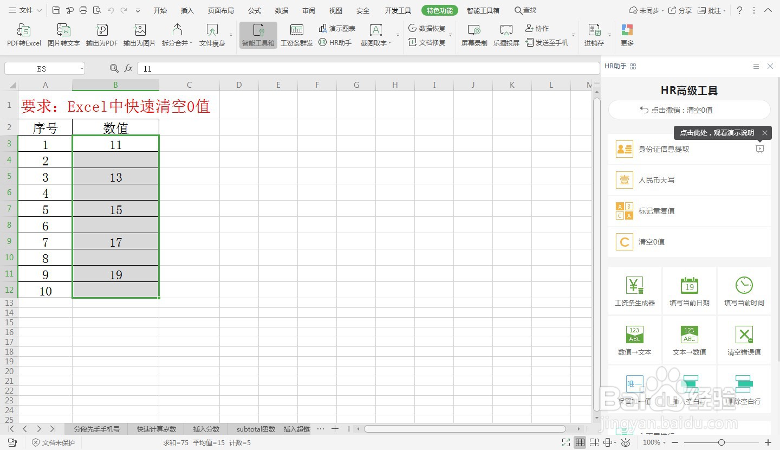Start 屏幕录制 screen recording
This screenshot has width=780, height=450.
click(x=474, y=35)
